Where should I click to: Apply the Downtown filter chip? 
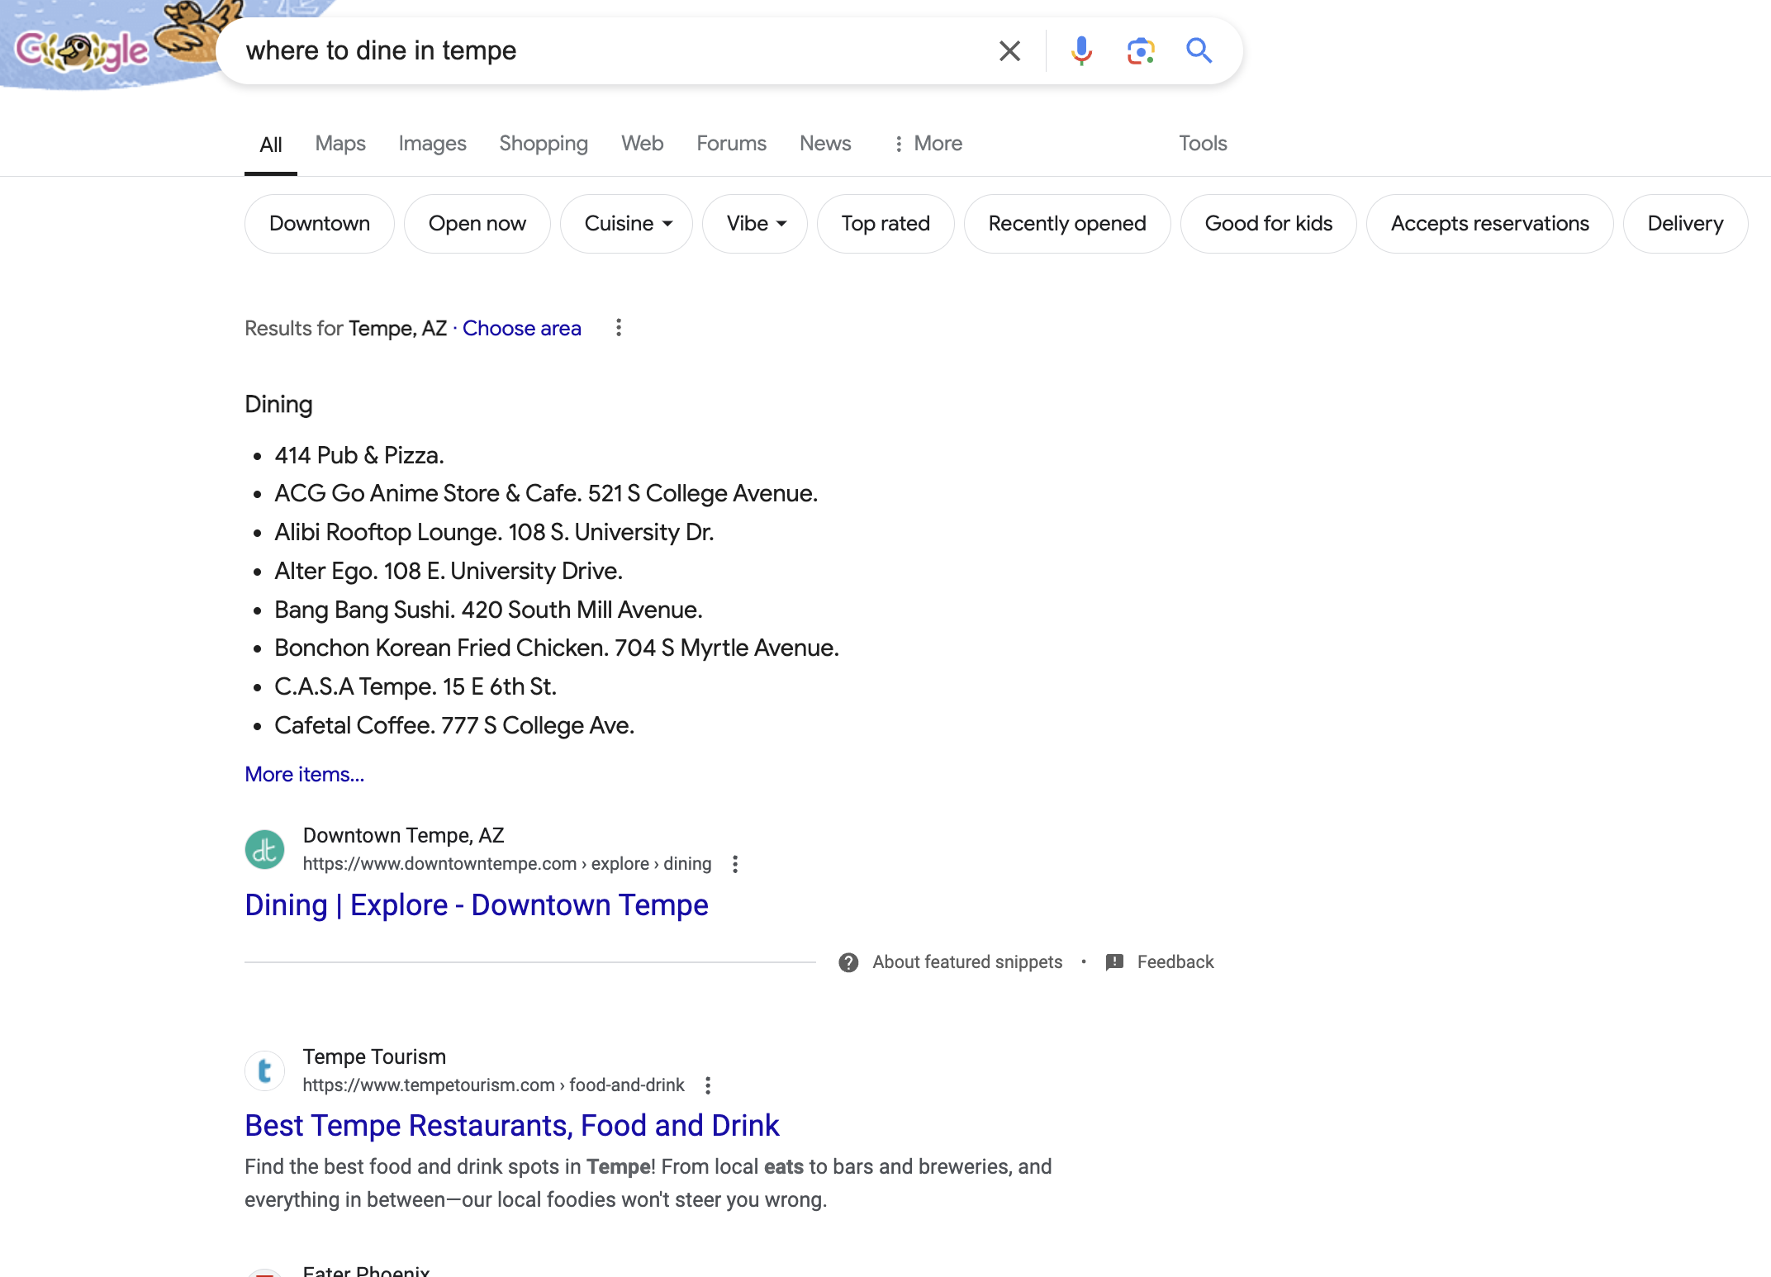pos(320,224)
